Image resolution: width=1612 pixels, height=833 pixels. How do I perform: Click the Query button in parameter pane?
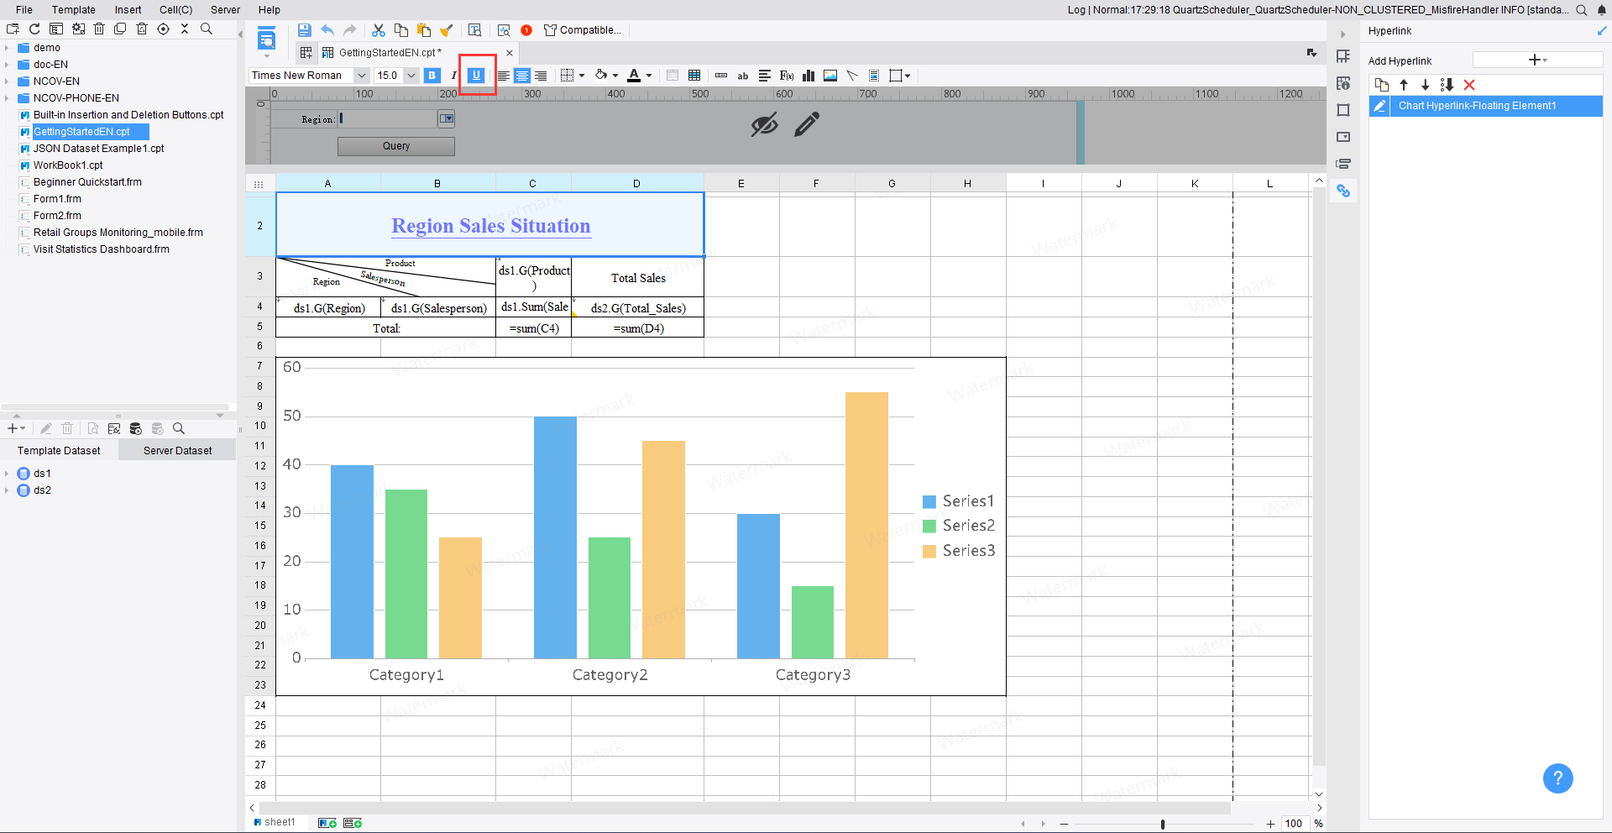click(396, 146)
